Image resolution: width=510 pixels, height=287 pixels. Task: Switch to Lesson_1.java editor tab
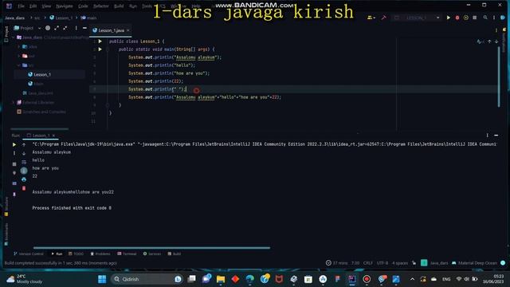pyautogui.click(x=111, y=30)
